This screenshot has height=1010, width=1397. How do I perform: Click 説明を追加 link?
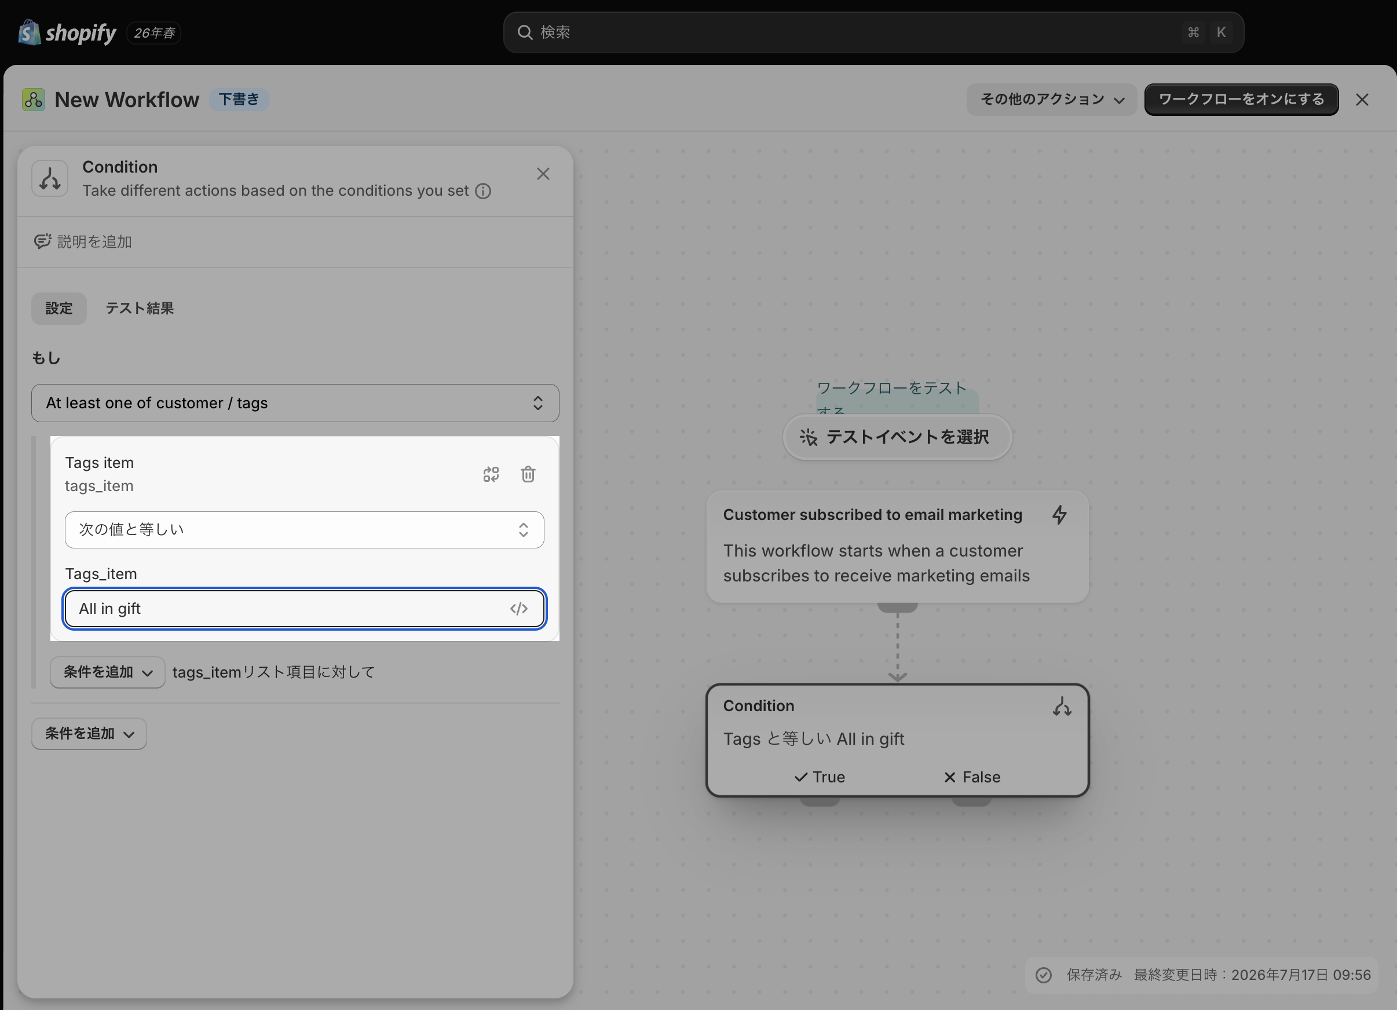(x=94, y=242)
